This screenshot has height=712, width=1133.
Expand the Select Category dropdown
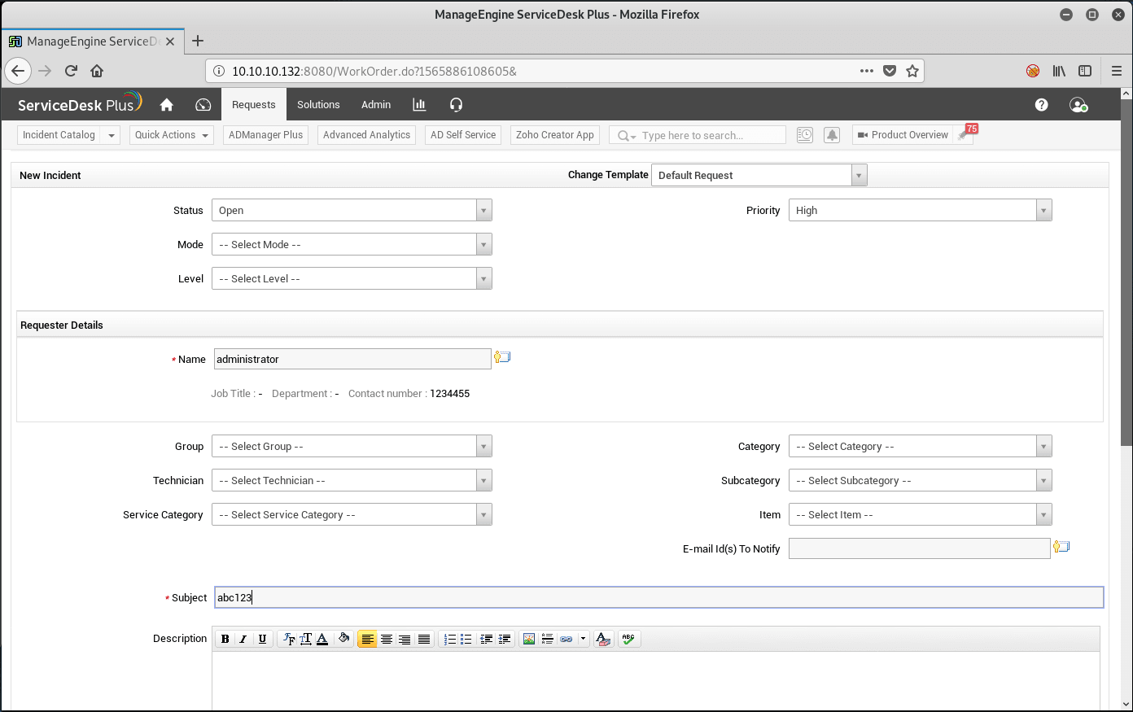pos(920,446)
